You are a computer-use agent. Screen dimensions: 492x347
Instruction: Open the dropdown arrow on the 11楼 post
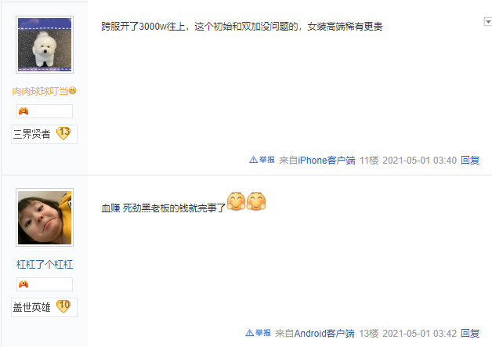point(488,22)
